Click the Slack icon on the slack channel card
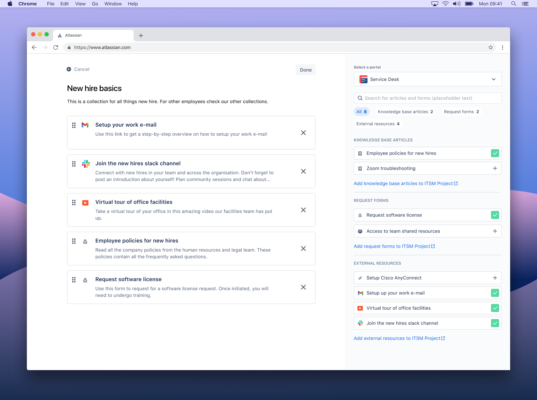This screenshot has width=537, height=400. pos(86,164)
